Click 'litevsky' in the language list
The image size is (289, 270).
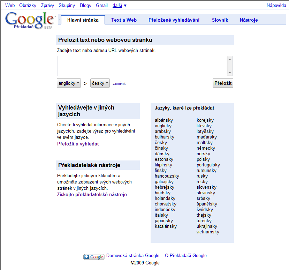[x=204, y=126]
